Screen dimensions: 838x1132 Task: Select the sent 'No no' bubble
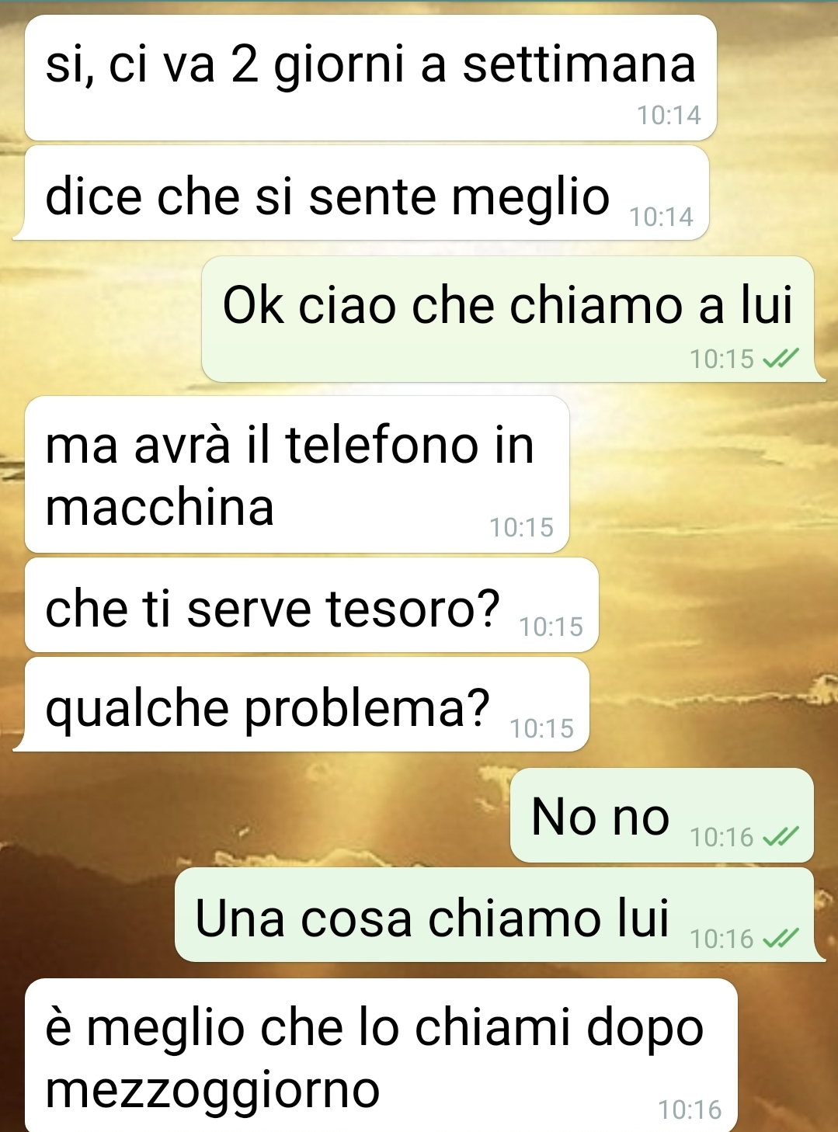point(662,815)
